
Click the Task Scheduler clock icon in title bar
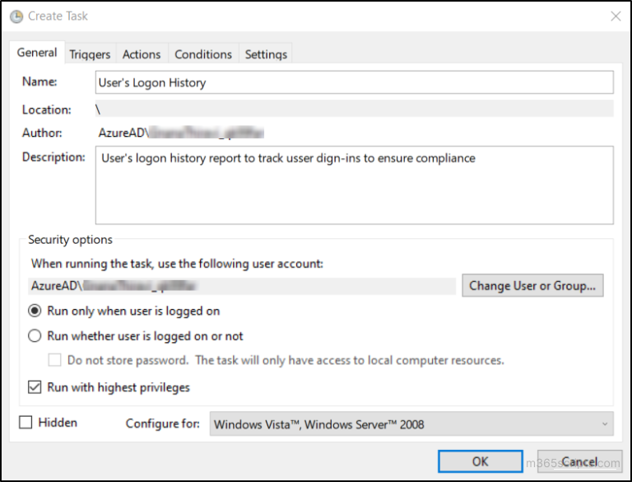(16, 16)
